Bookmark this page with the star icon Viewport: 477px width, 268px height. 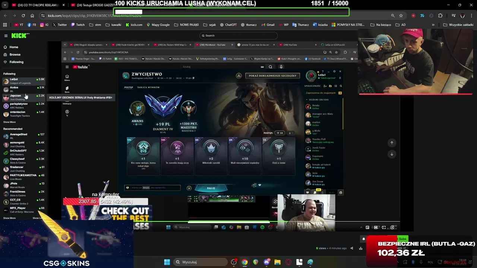point(401,16)
